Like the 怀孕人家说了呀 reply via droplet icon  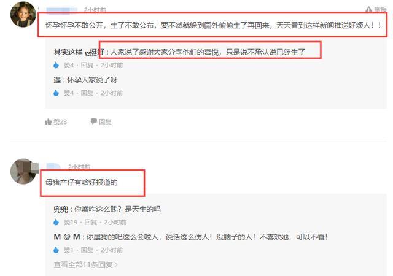pos(56,93)
